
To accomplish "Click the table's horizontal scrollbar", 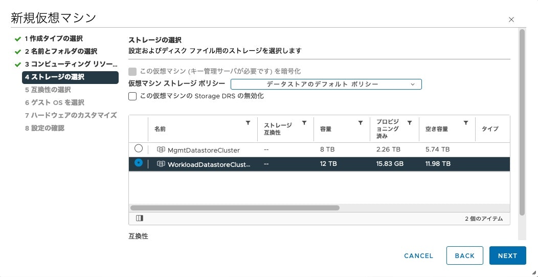I will 235,208.
